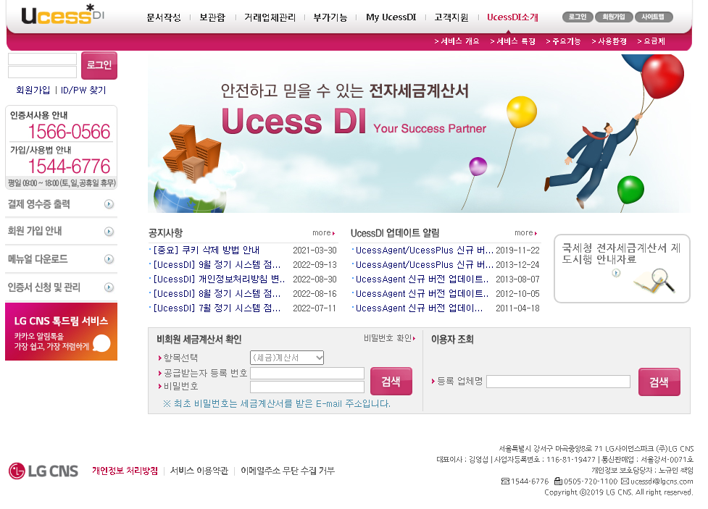Image resolution: width=708 pixels, height=509 pixels.
Task: Open My UcessDI menu
Action: (391, 17)
